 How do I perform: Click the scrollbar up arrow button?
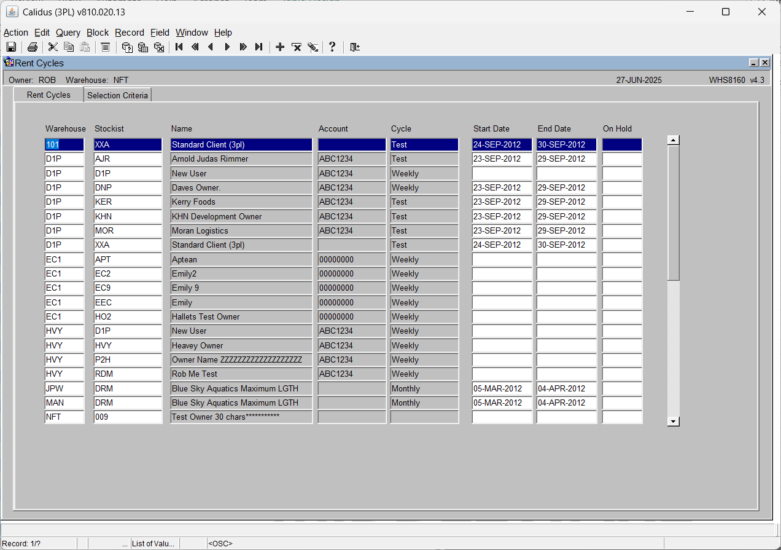[x=674, y=140]
